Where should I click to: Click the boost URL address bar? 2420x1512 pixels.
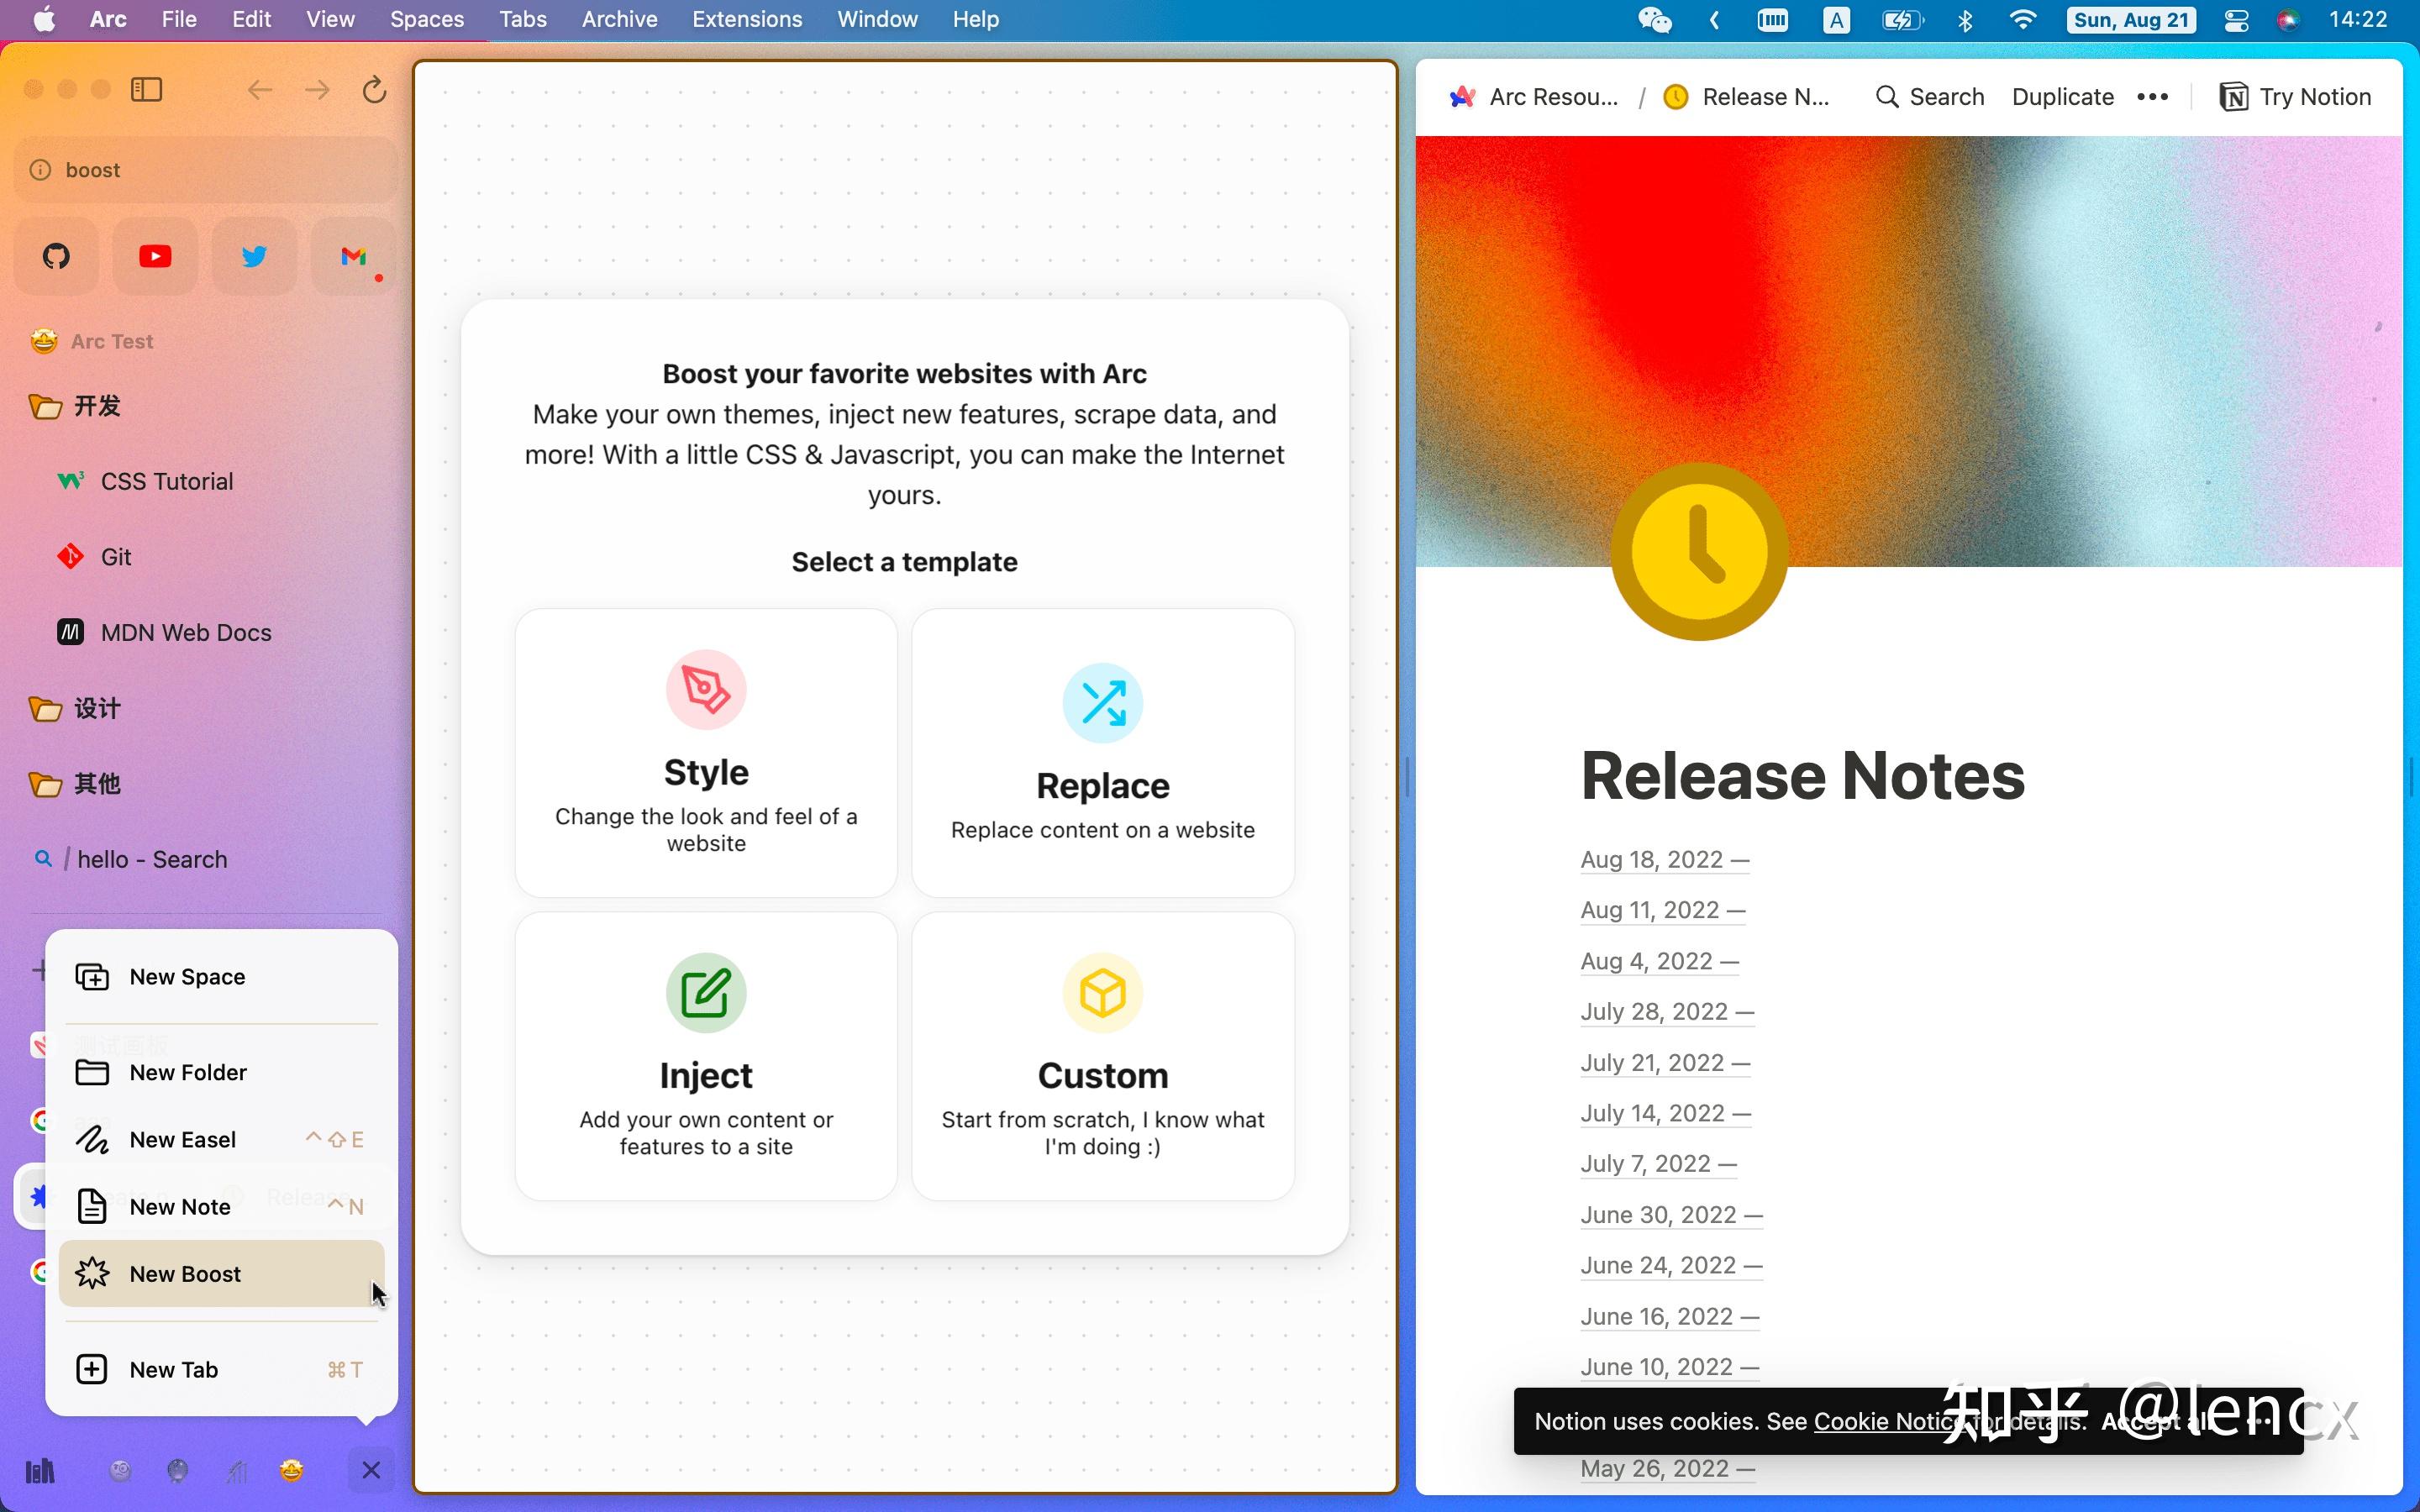(205, 170)
